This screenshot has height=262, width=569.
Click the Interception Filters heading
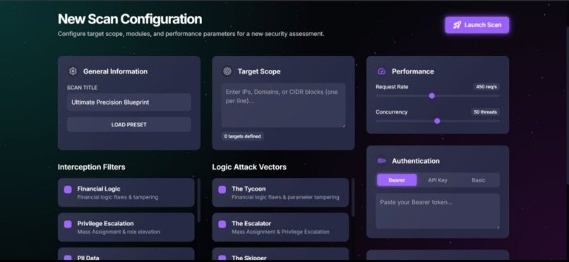click(x=92, y=167)
